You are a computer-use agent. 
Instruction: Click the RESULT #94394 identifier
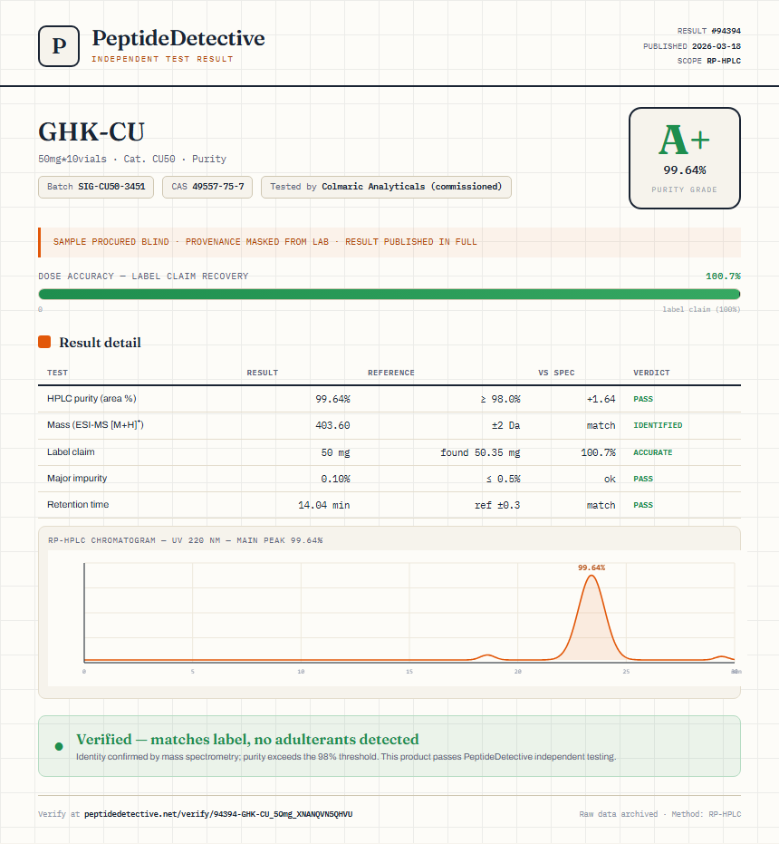click(x=709, y=31)
